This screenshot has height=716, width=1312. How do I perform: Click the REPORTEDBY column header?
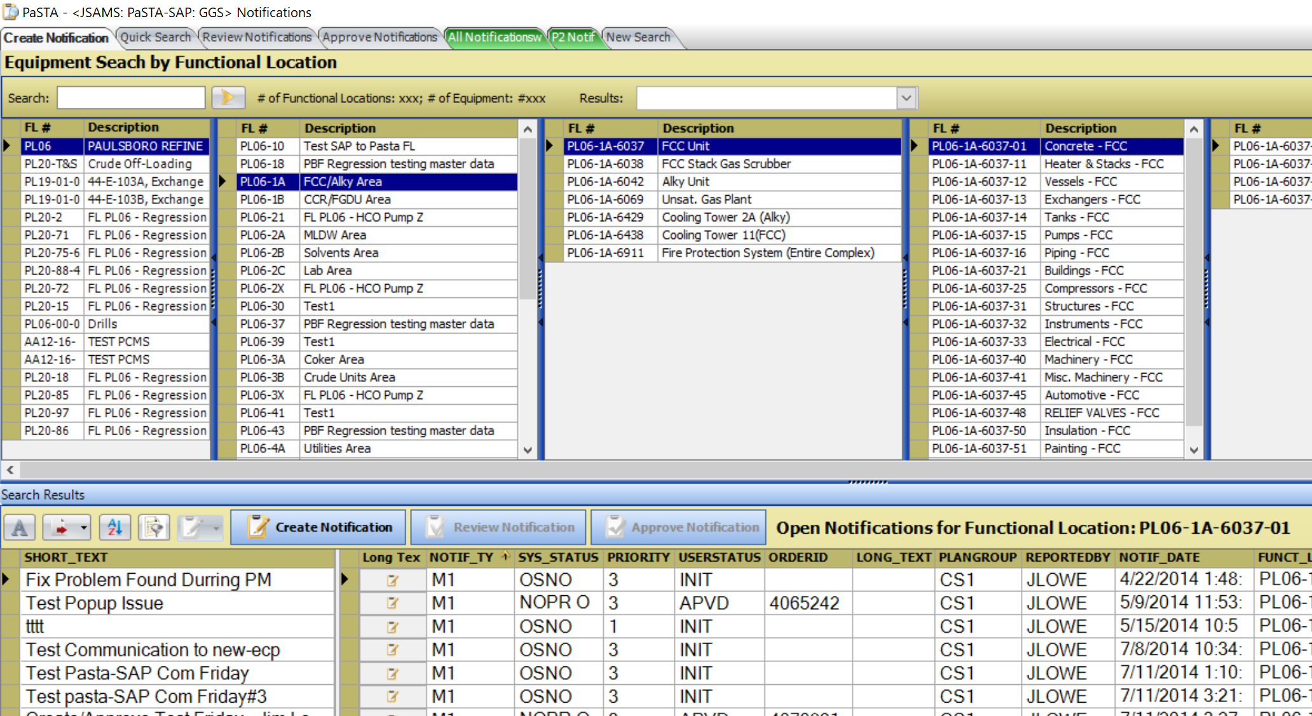pos(1067,557)
